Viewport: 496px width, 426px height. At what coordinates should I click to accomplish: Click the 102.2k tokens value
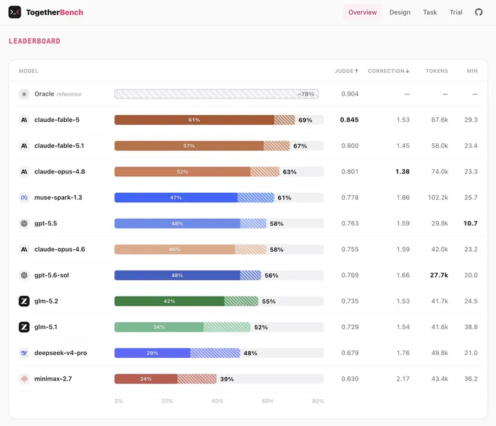[x=438, y=198]
